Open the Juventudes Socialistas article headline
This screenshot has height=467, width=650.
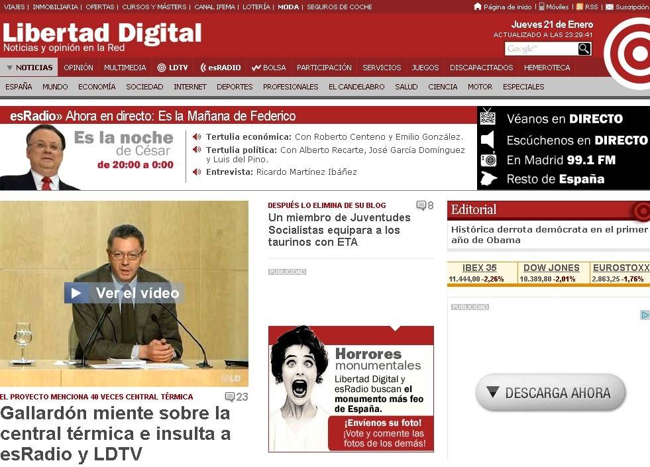[339, 230]
